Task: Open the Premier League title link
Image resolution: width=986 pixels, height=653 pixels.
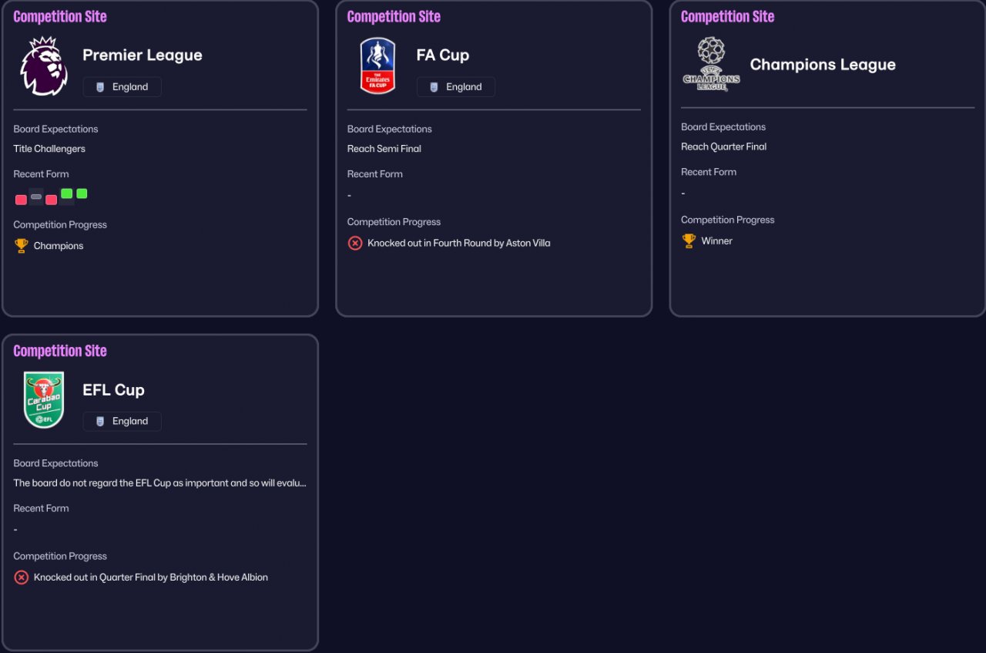Action: (x=143, y=56)
